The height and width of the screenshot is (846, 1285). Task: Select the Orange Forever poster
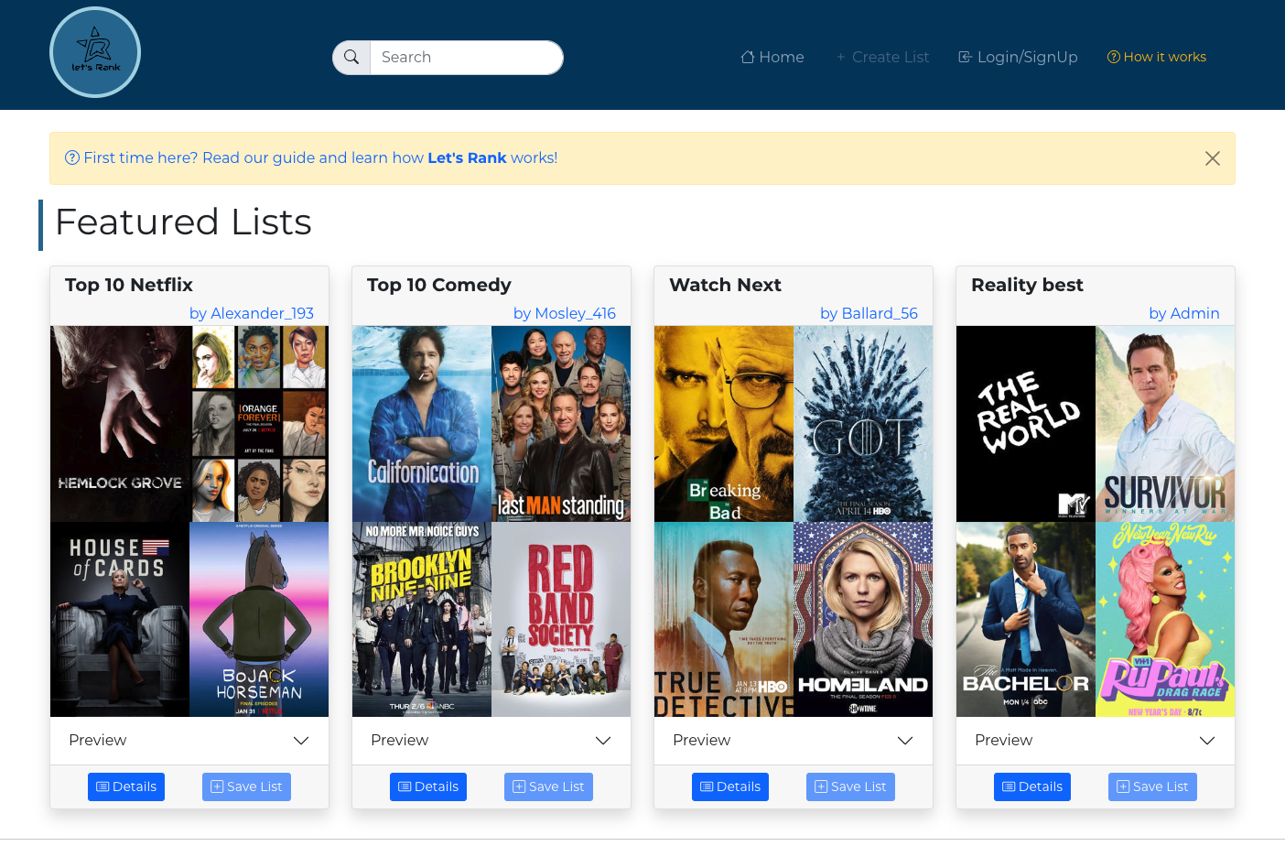(x=259, y=424)
